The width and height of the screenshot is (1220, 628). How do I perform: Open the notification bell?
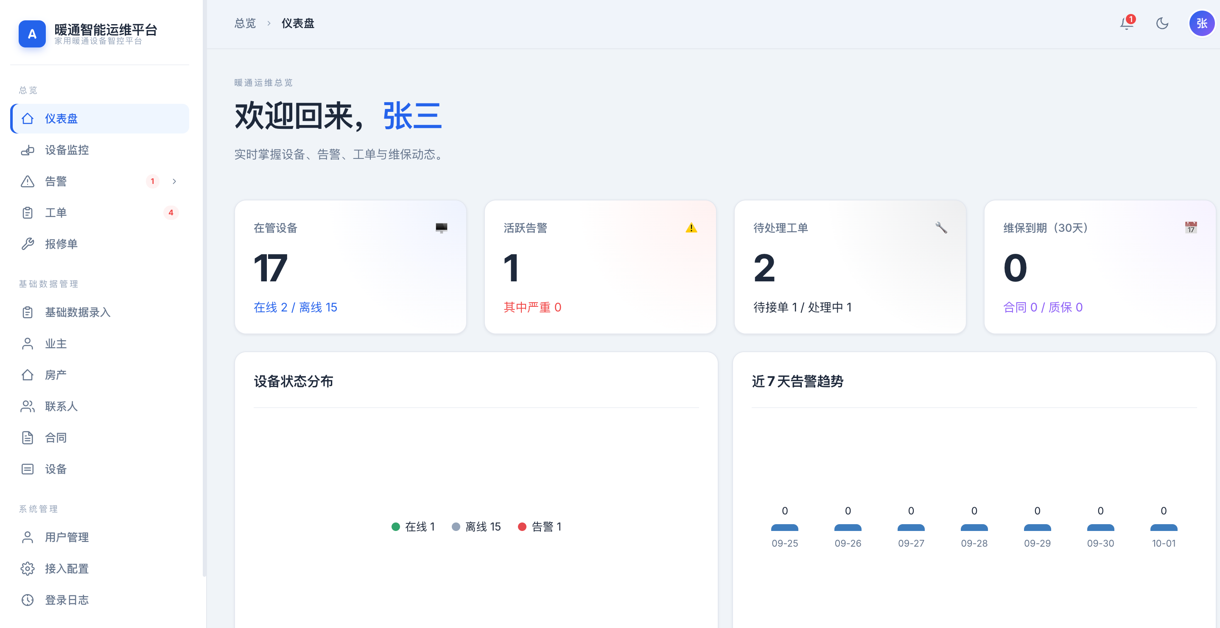pyautogui.click(x=1127, y=23)
